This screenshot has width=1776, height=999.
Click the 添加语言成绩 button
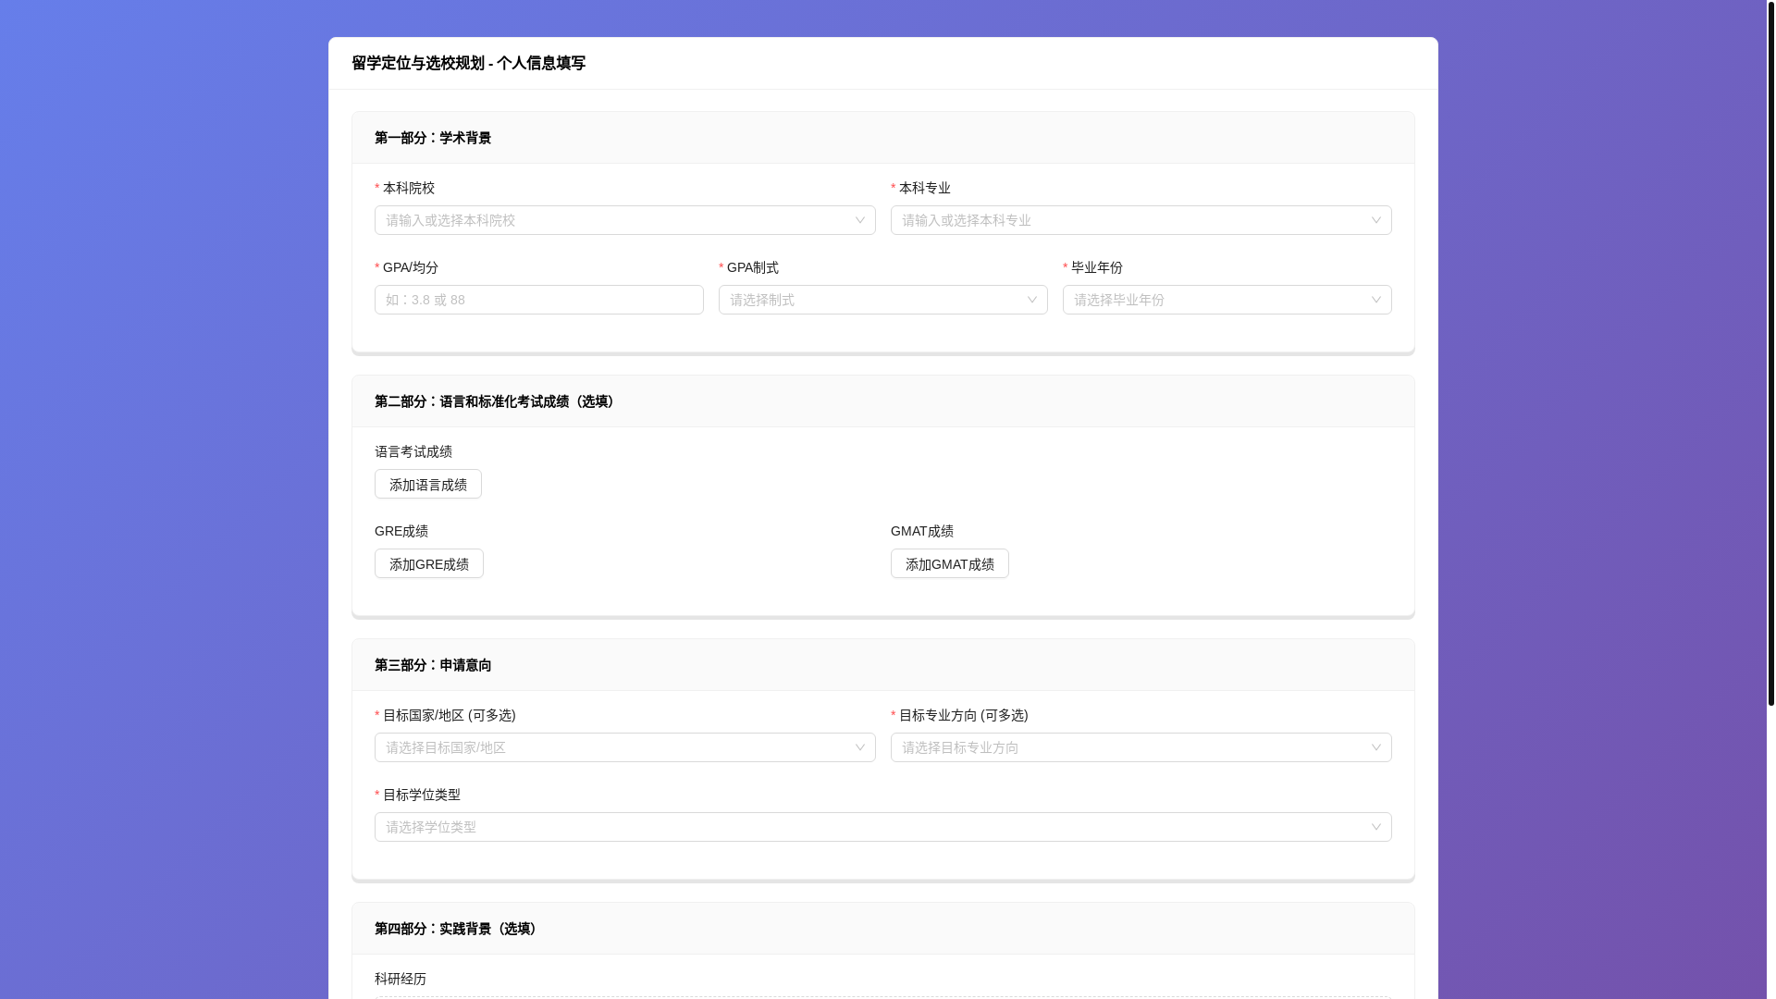pyautogui.click(x=428, y=485)
